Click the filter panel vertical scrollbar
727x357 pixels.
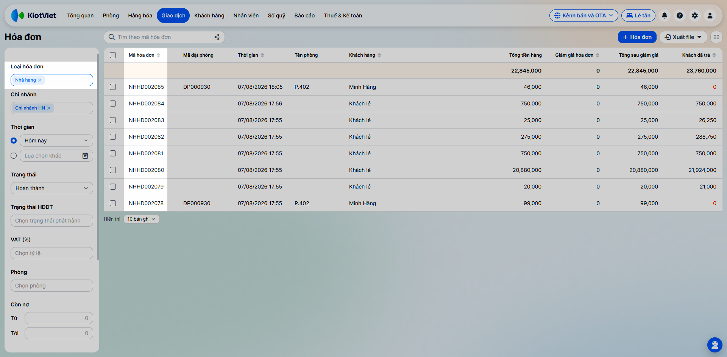(98, 157)
